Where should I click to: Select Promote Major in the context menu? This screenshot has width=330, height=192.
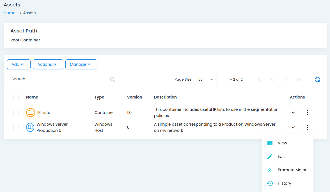tap(292, 170)
